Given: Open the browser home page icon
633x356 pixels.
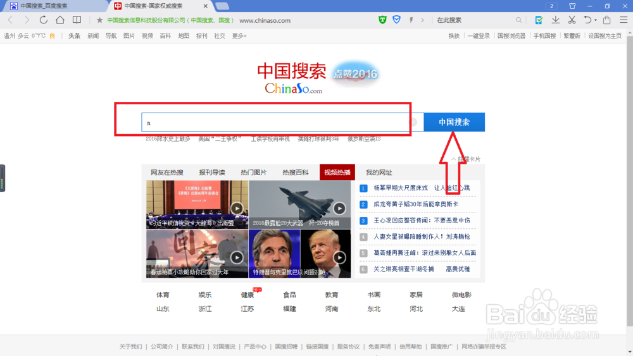Looking at the screenshot, I should tap(60, 20).
